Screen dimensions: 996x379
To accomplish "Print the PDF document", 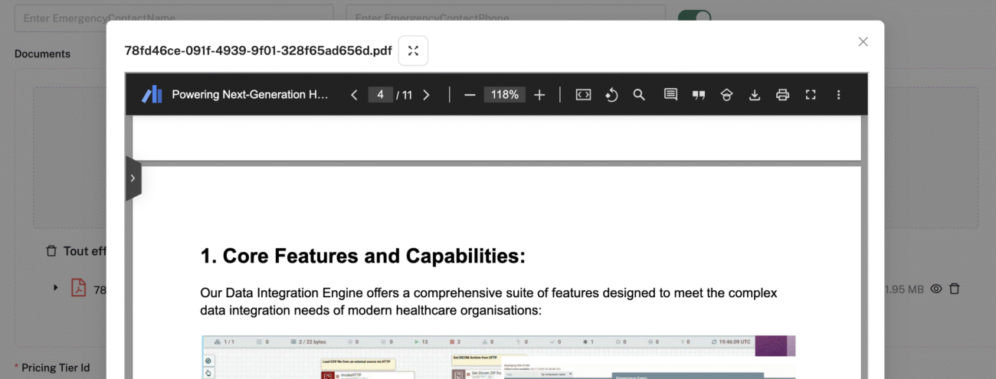I will [782, 95].
